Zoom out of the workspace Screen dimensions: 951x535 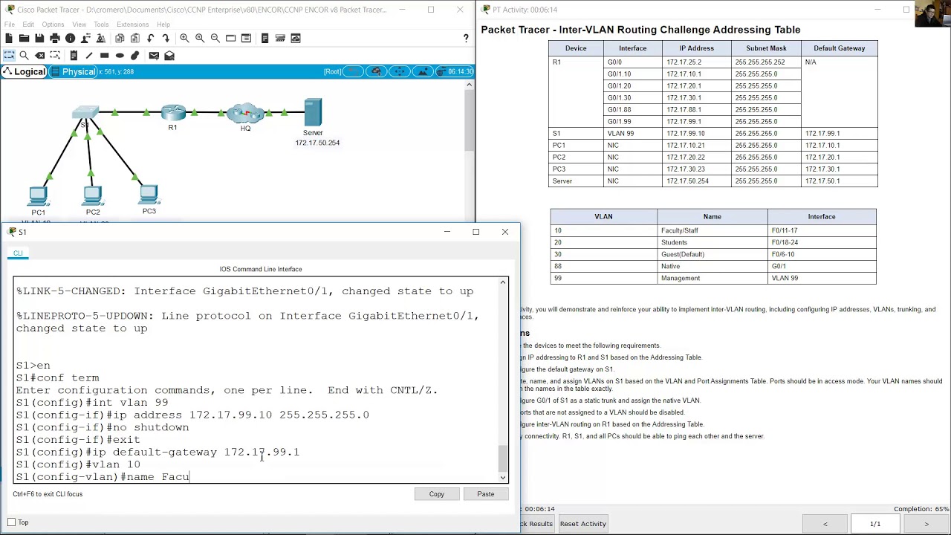tap(215, 39)
